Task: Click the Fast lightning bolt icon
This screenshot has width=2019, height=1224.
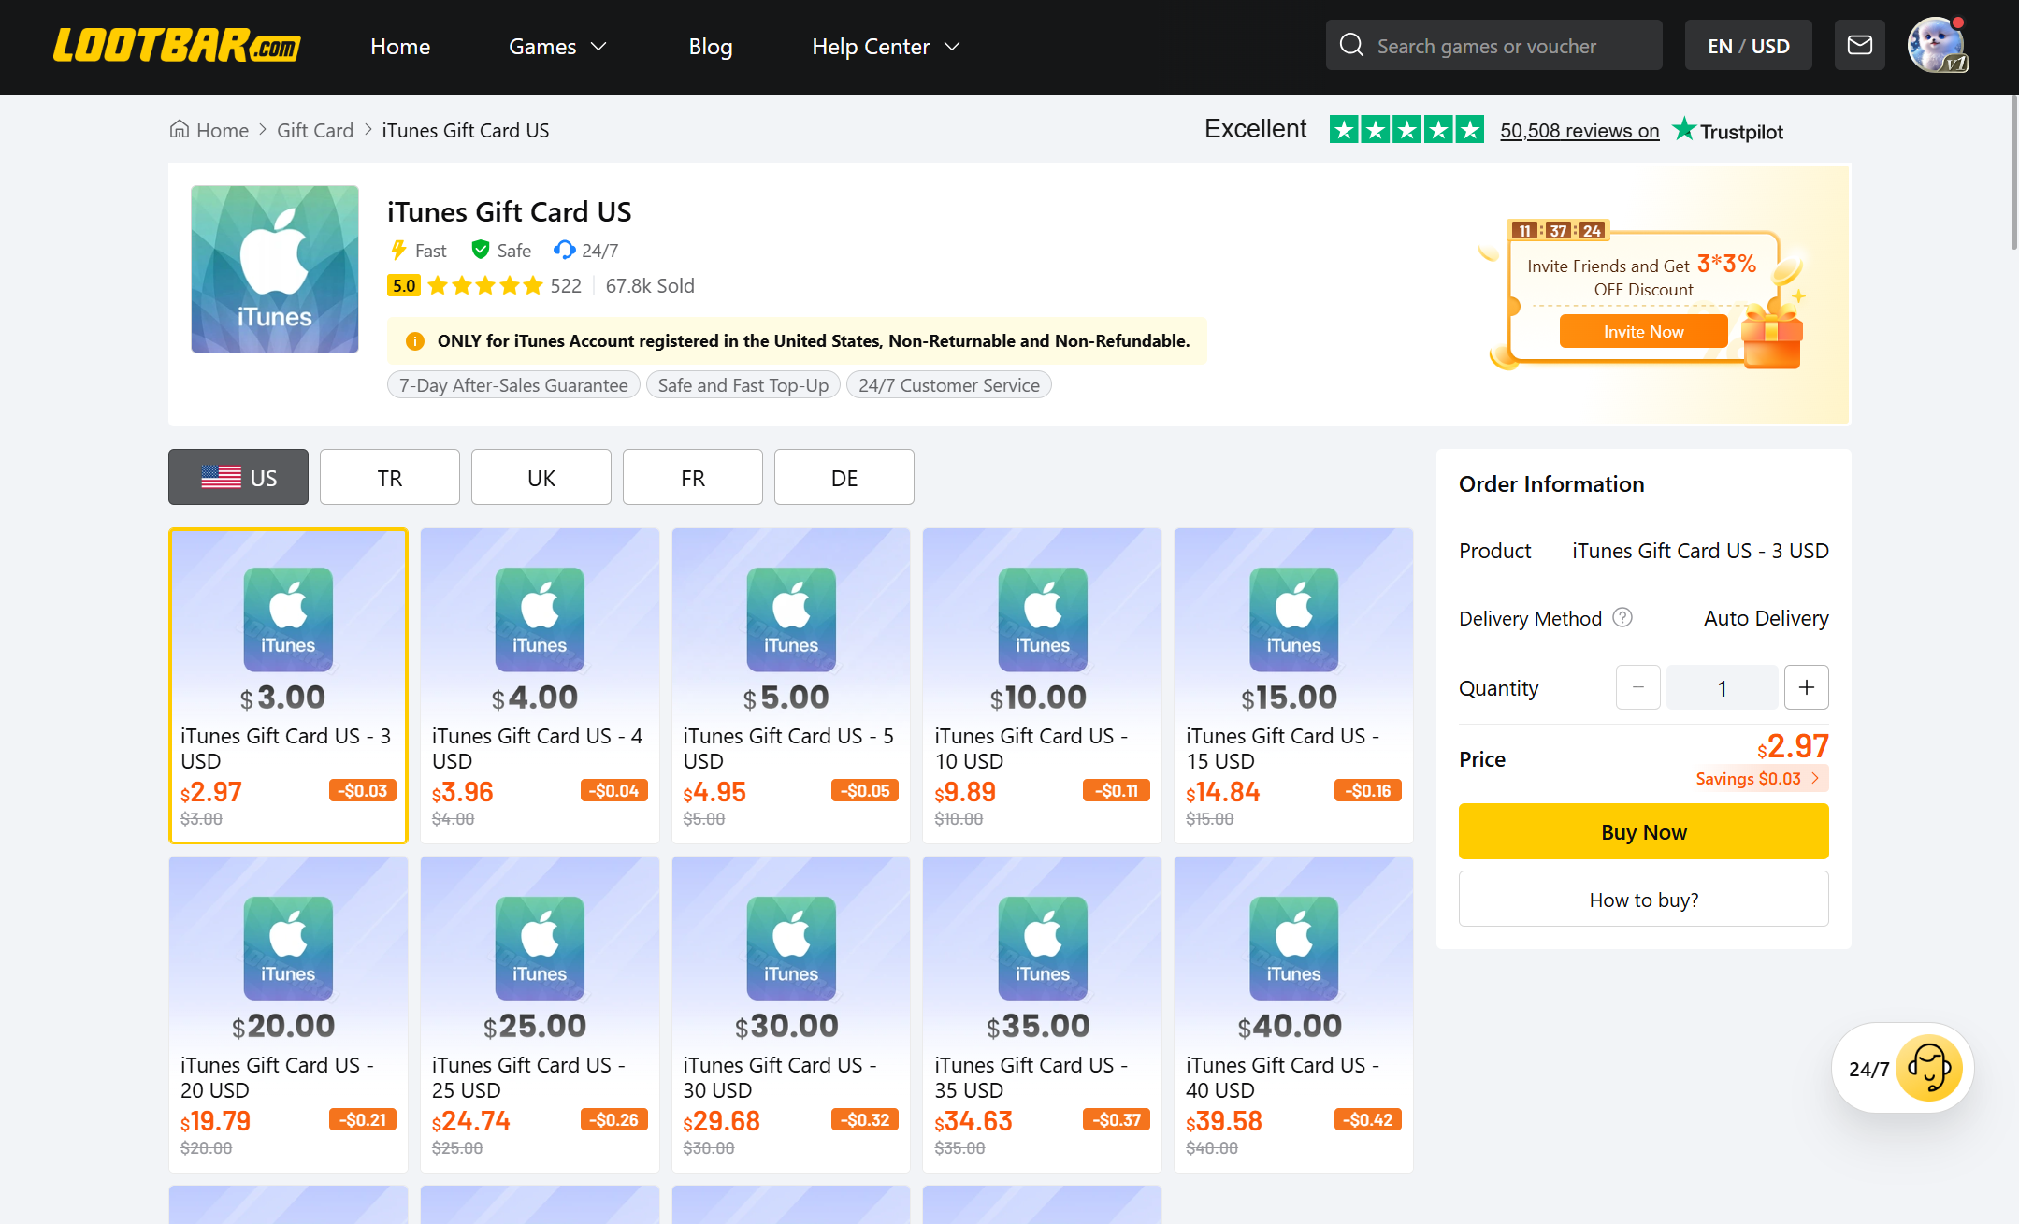Action: pos(398,250)
